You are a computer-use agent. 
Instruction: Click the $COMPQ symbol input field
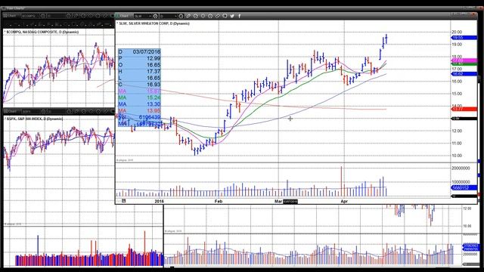30,16
